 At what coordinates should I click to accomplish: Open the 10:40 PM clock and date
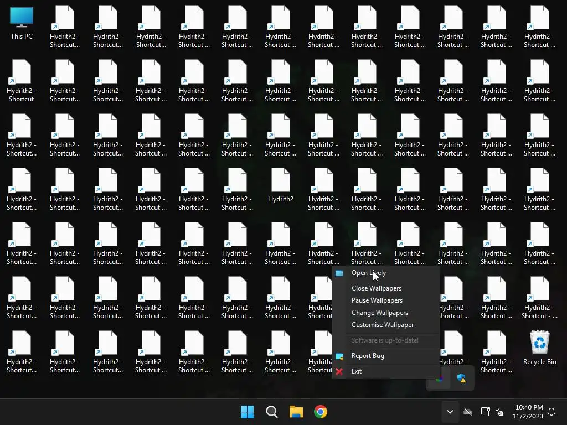(x=528, y=412)
